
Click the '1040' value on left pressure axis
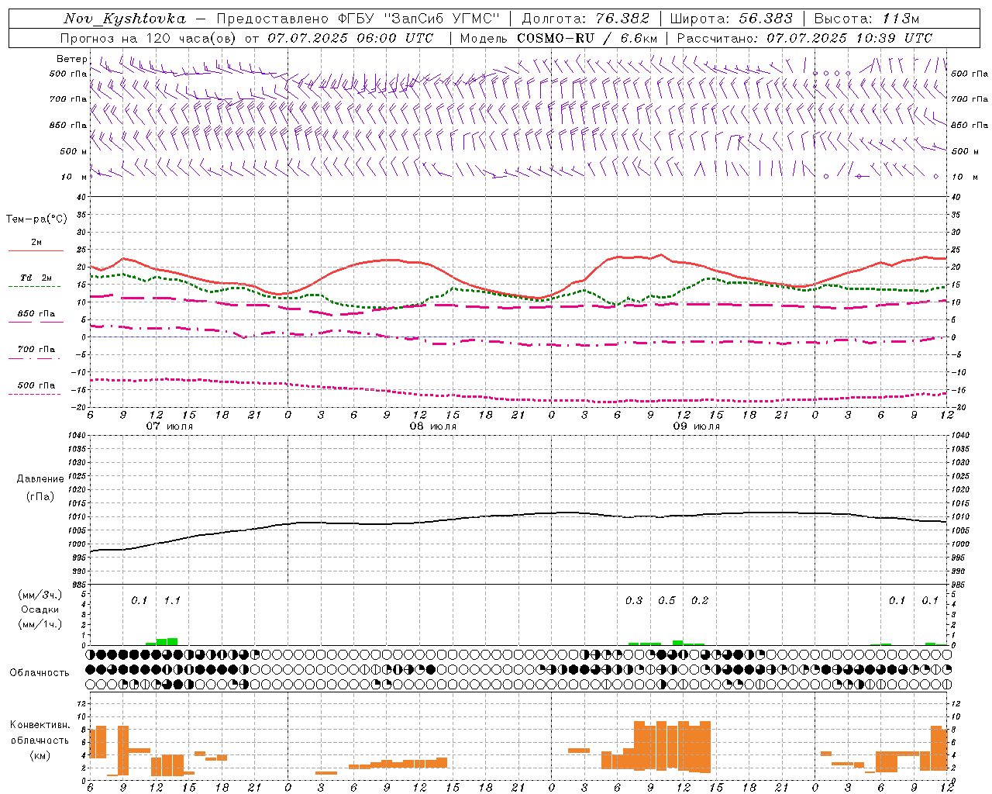(78, 436)
